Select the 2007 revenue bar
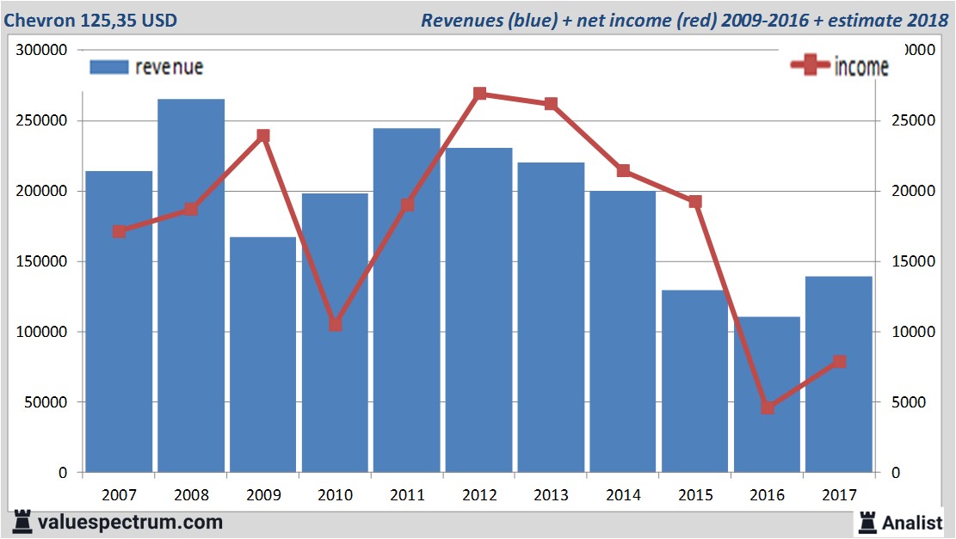 tap(119, 322)
